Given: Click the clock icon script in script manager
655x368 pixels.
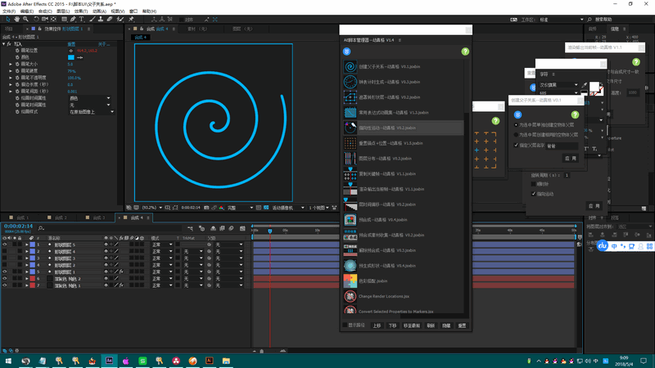Looking at the screenshot, I should (x=350, y=82).
